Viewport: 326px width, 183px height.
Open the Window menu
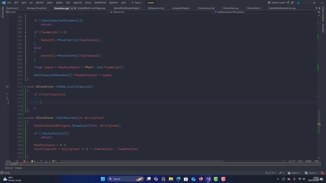tap(114, 3)
